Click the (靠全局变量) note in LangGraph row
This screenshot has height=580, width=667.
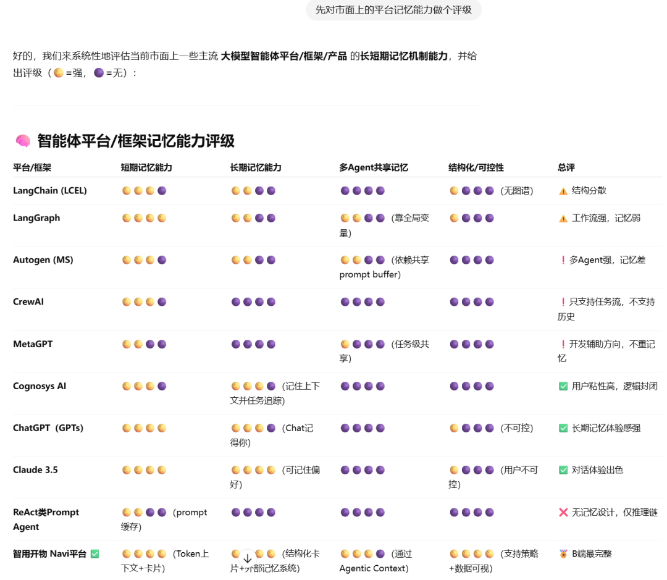pyautogui.click(x=384, y=225)
